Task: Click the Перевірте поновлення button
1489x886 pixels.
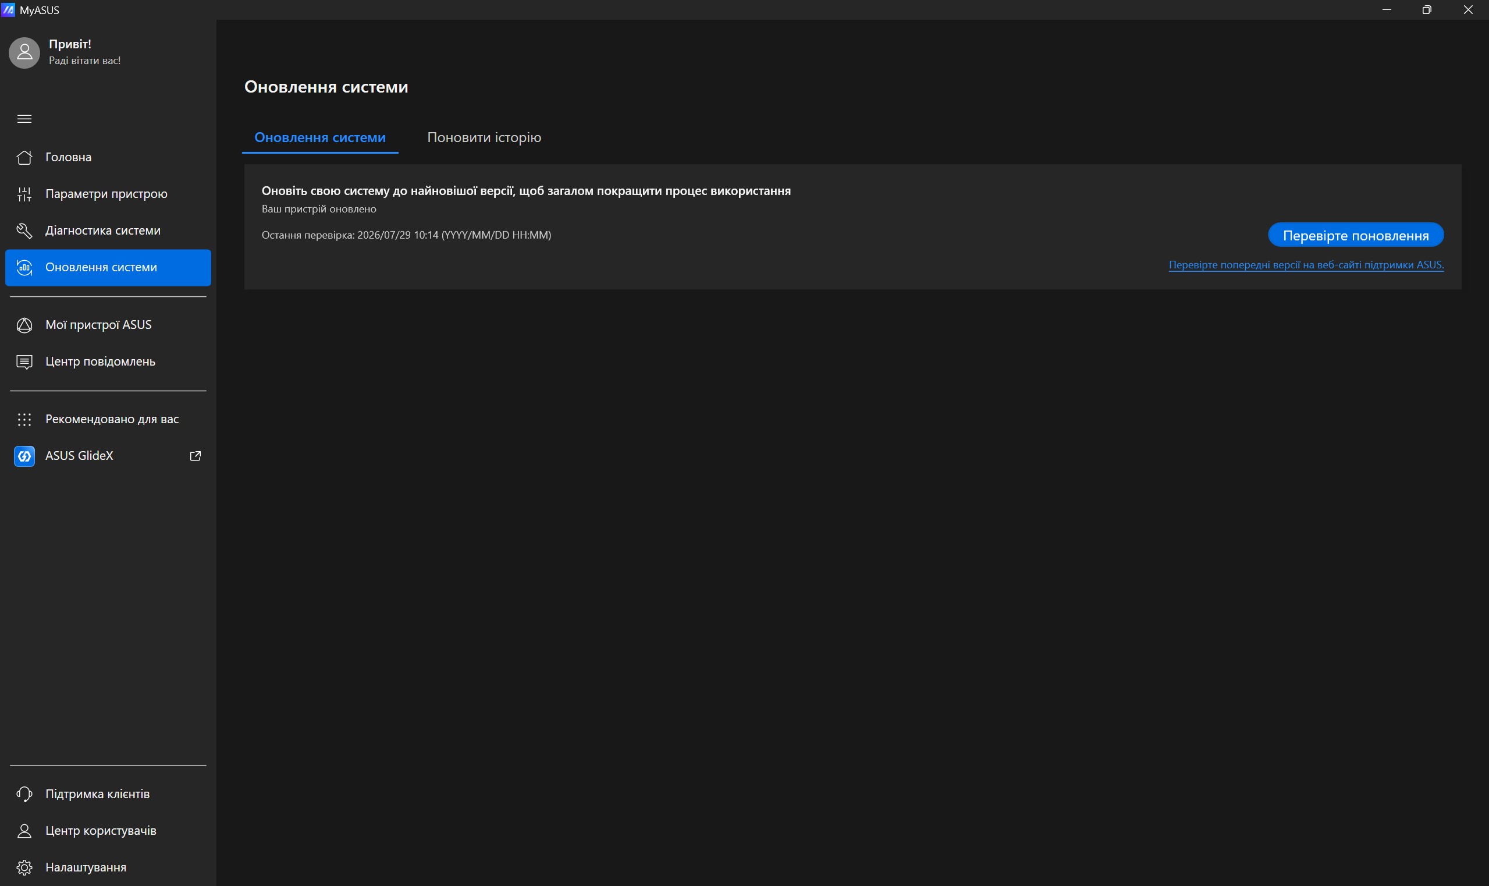Action: tap(1355, 235)
